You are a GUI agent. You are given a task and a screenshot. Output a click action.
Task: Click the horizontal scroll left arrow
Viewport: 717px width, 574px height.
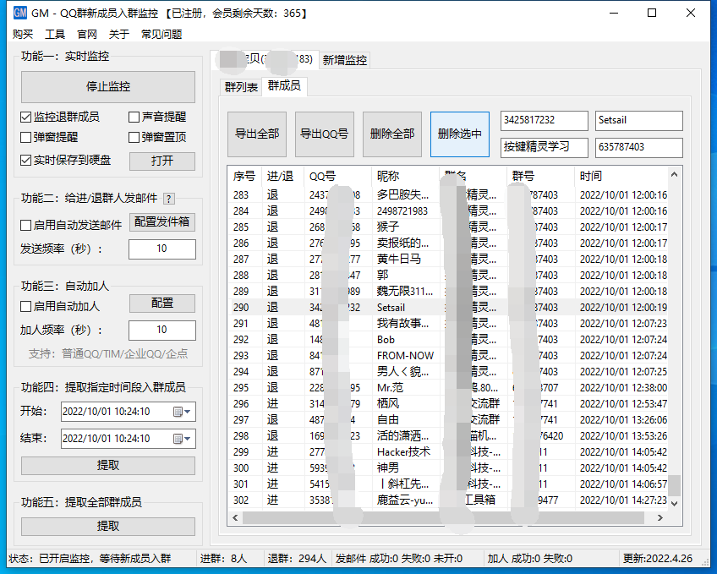(x=235, y=518)
